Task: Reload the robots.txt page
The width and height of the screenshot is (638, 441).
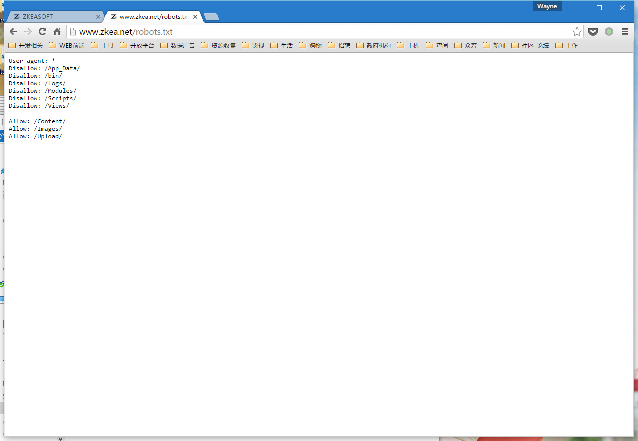Action: pos(42,31)
